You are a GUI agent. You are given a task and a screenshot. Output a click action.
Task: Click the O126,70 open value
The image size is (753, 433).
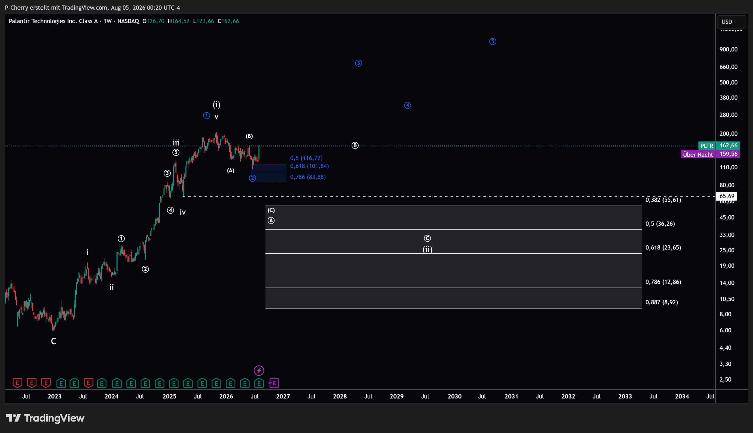coord(153,21)
